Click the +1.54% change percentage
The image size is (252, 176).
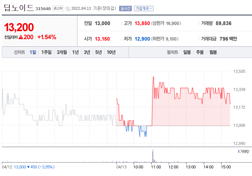click(x=47, y=37)
